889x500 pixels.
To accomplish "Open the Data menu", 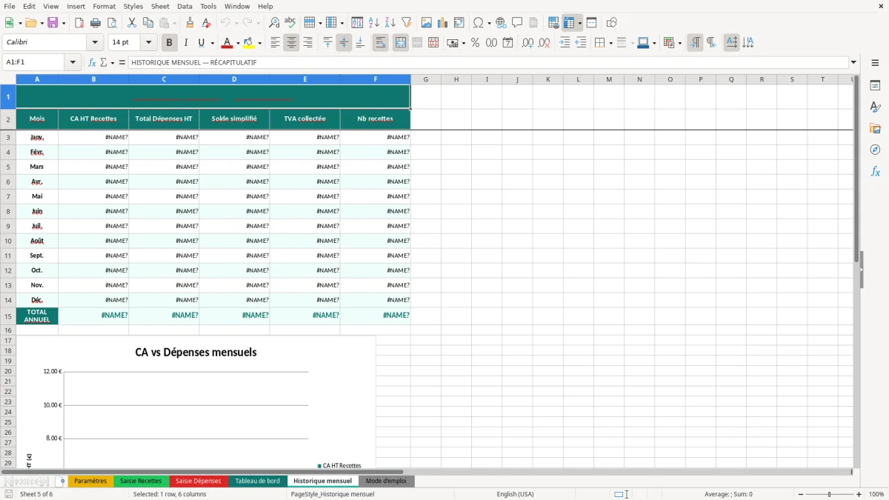I will [184, 6].
